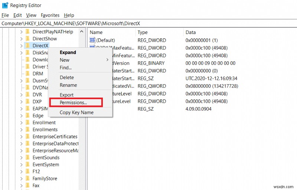297x190 pixels.
Task: Click data UTC.2020-12-12.16:09:34
Action: click(x=211, y=78)
